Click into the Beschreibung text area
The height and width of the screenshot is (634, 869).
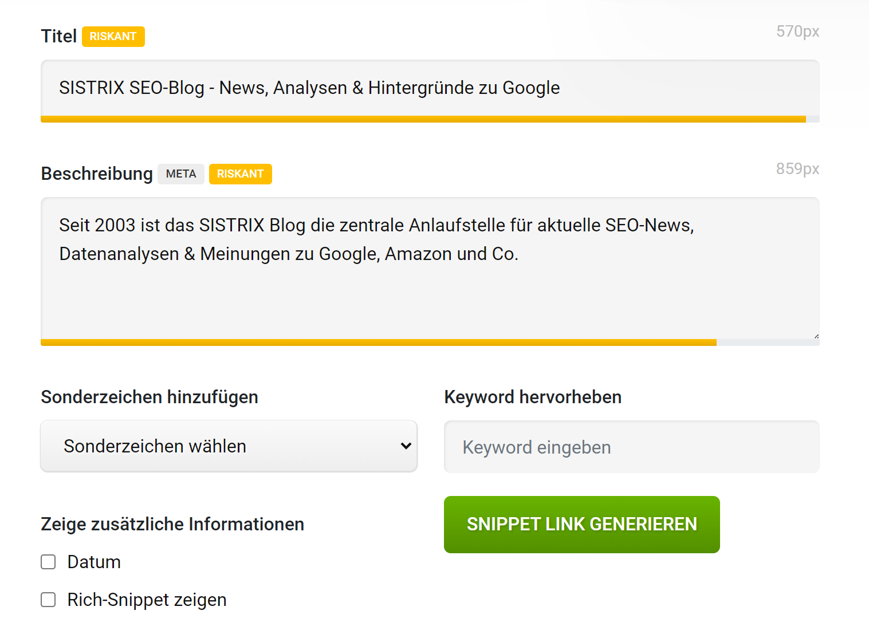[x=430, y=269]
